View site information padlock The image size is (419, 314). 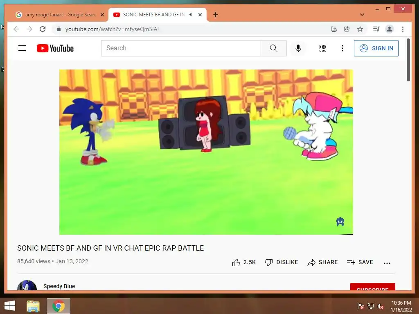tap(59, 29)
